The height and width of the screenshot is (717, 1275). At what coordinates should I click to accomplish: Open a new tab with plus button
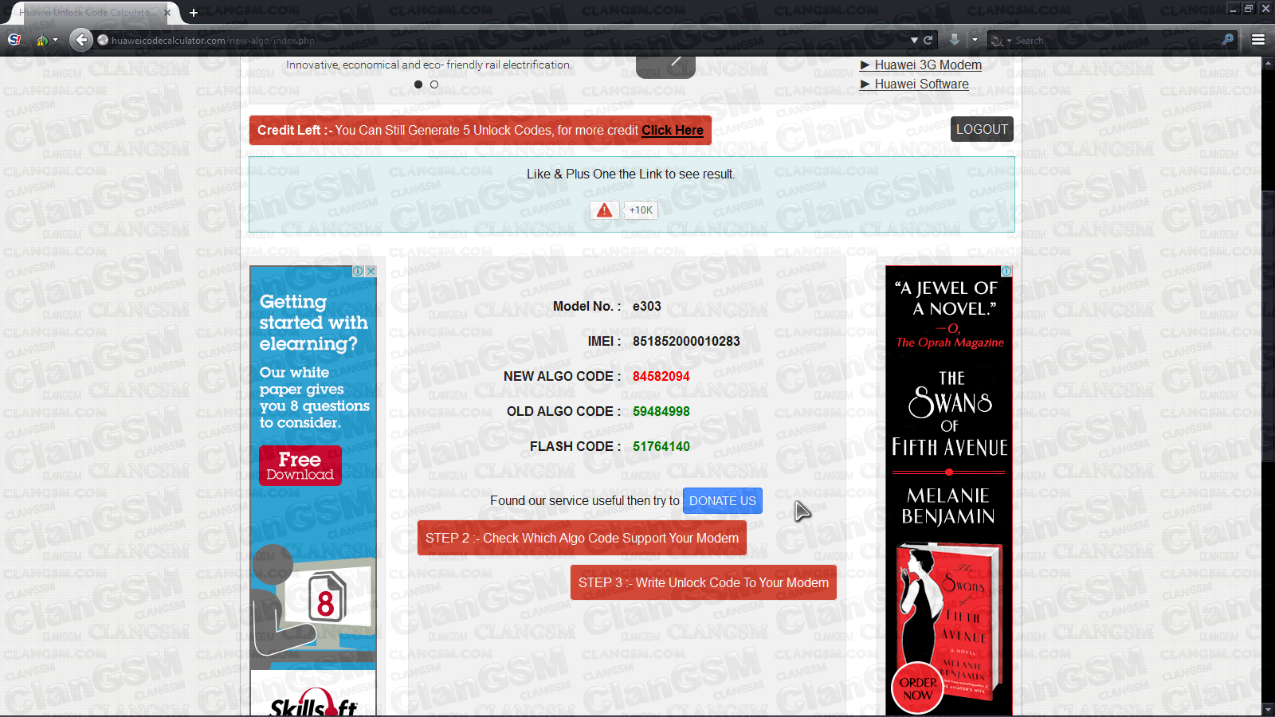[194, 13]
